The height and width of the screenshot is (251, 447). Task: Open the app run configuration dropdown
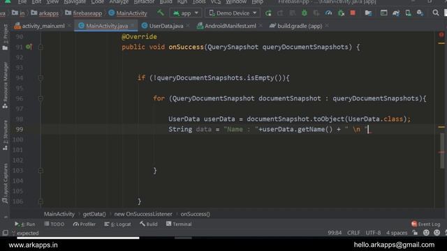186,13
